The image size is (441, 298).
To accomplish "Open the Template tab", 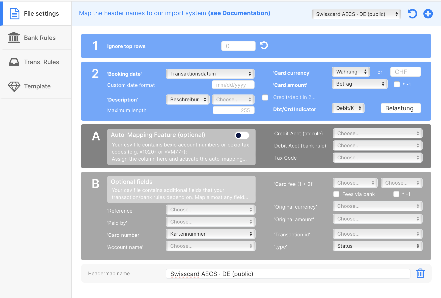I will (x=36, y=86).
